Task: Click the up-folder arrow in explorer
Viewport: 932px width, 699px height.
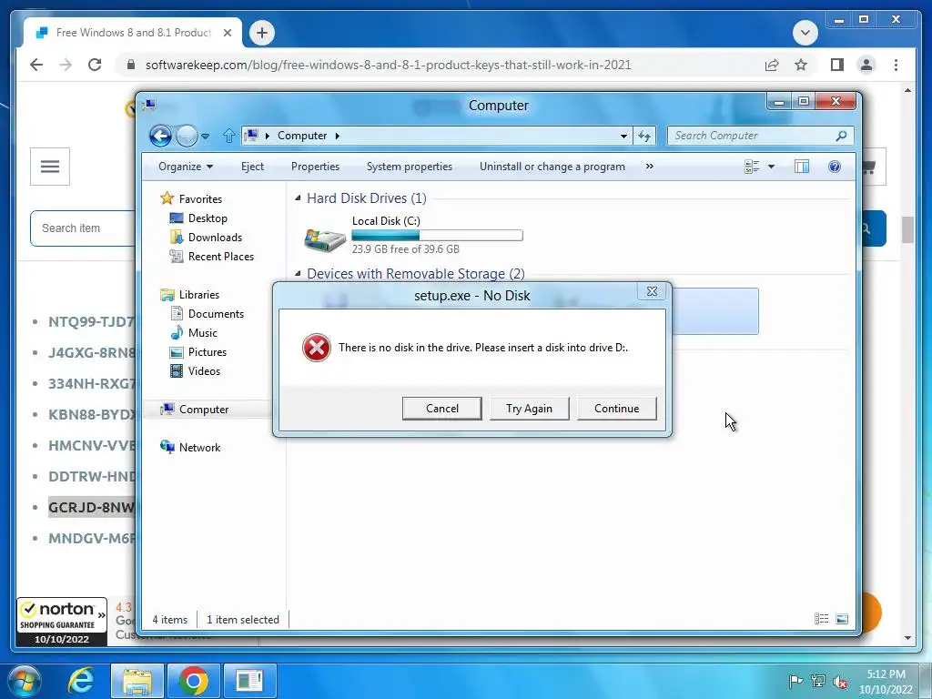Action: (228, 137)
